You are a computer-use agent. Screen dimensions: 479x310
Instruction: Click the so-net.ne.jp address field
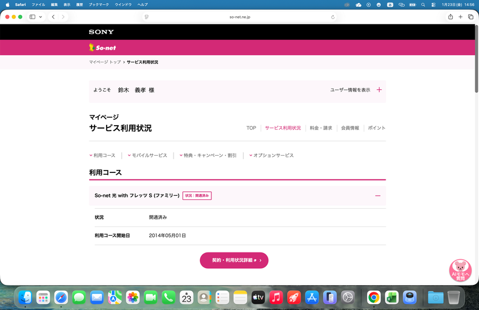click(240, 17)
